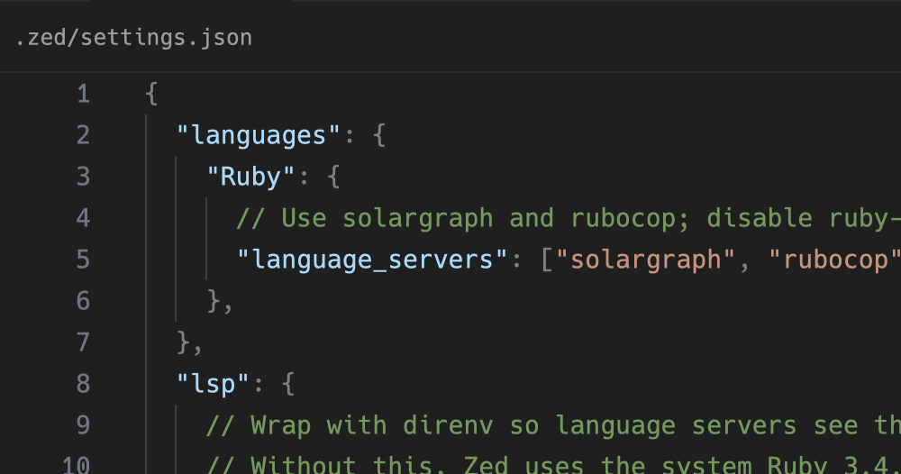The width and height of the screenshot is (901, 474).
Task: Click line number 5 in the gutter
Action: [x=83, y=260]
